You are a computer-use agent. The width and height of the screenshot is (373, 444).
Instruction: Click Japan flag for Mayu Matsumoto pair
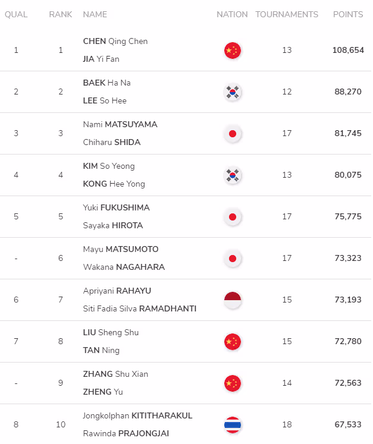coord(233,259)
